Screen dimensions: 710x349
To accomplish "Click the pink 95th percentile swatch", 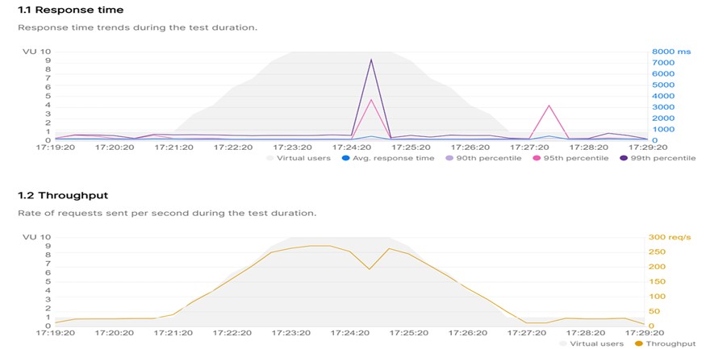I will click(536, 158).
